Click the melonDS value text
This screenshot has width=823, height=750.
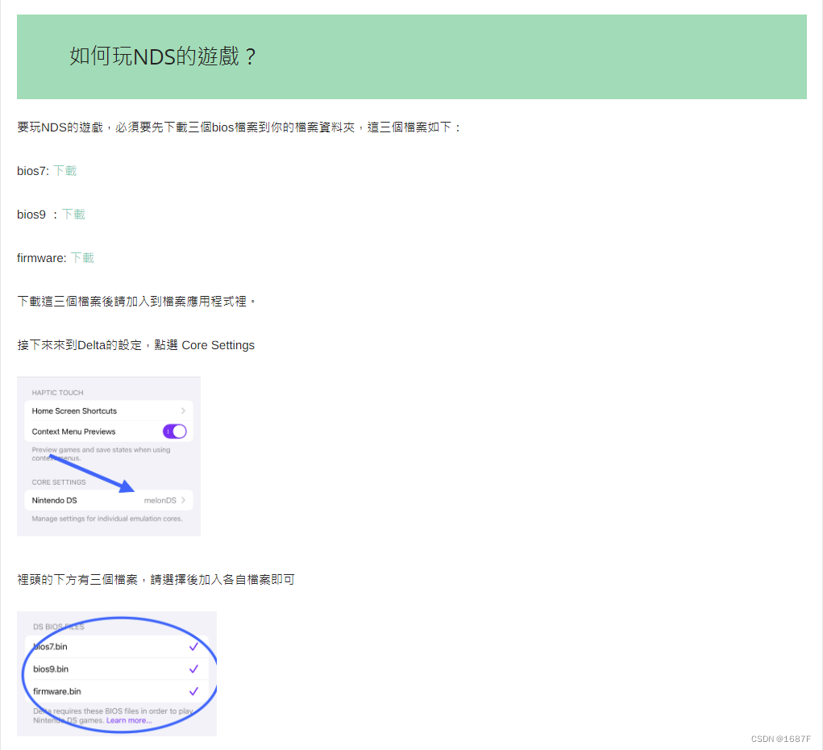coord(160,501)
